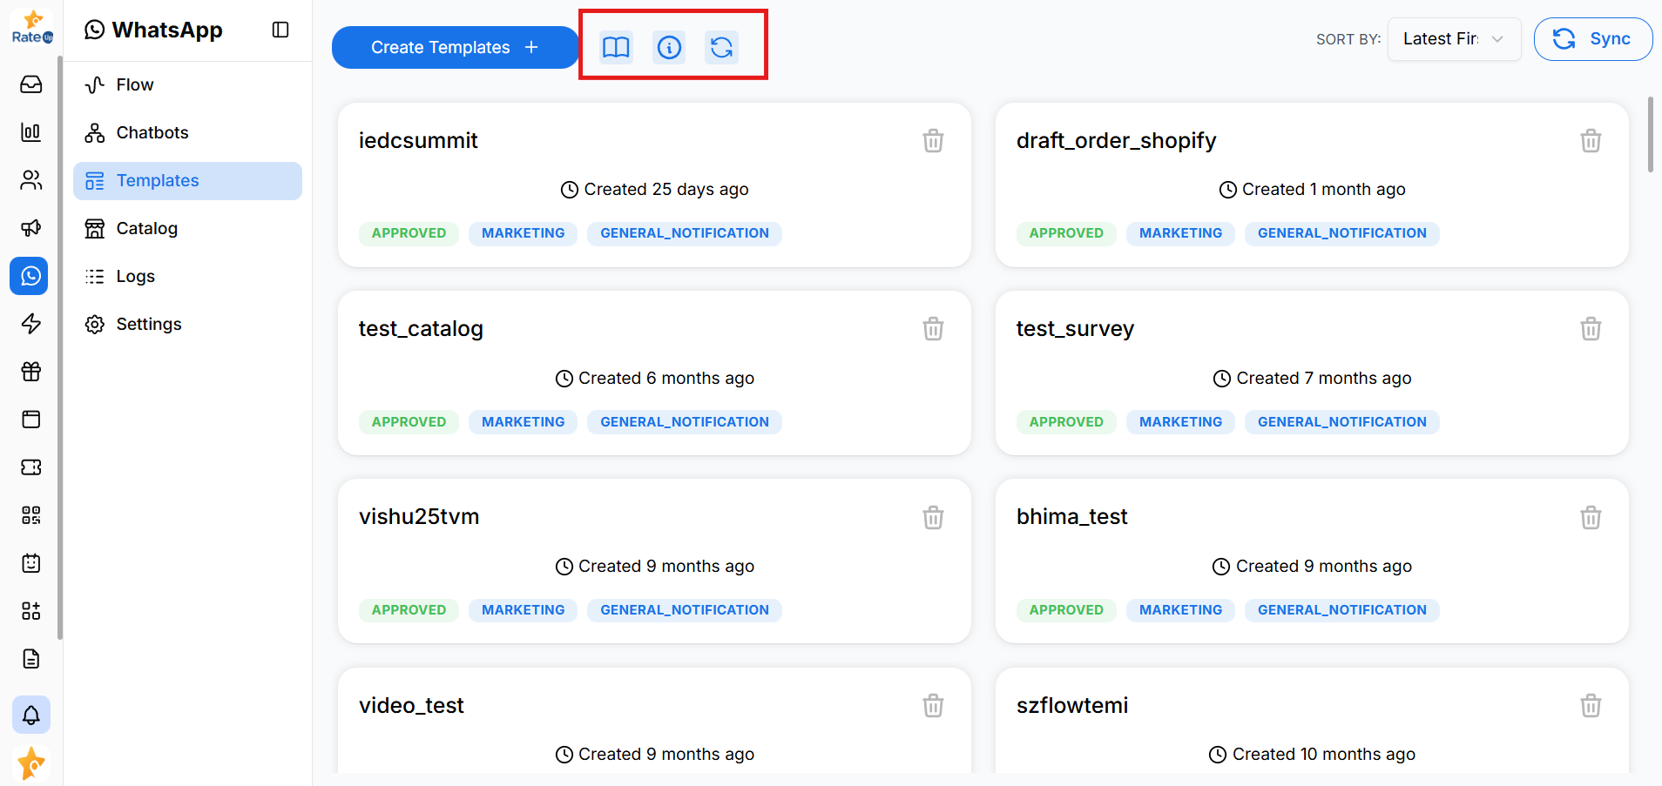
Task: Open the Chatbots section in the sidebar
Action: tap(152, 132)
